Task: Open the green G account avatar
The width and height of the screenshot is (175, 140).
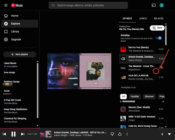Action: tap(162, 5)
